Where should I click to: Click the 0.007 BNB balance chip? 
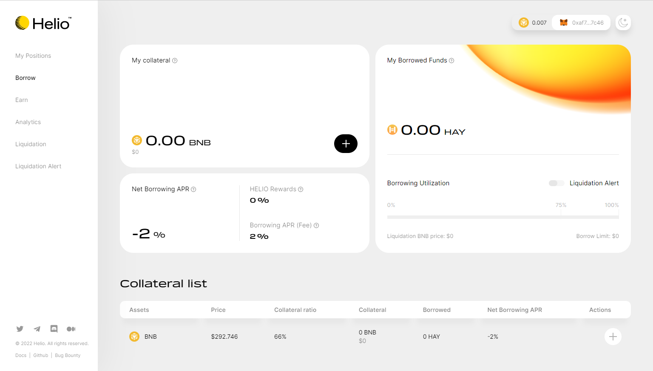pyautogui.click(x=533, y=23)
